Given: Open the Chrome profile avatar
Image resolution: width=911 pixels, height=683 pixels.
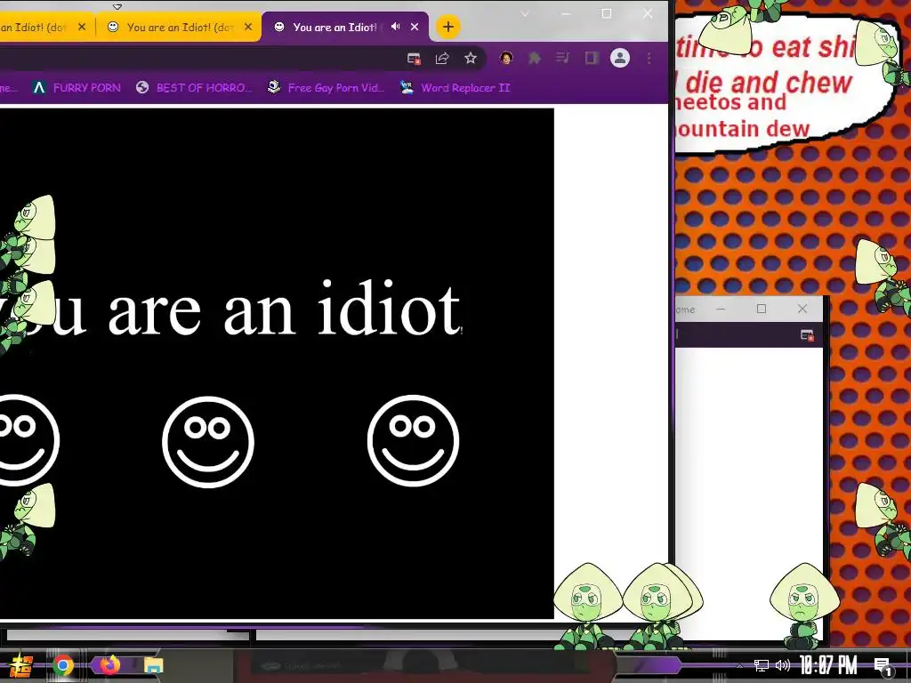Looking at the screenshot, I should pyautogui.click(x=620, y=58).
